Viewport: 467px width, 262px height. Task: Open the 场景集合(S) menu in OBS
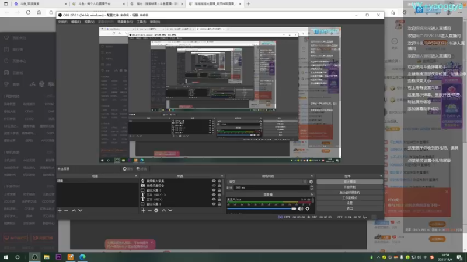[125, 22]
